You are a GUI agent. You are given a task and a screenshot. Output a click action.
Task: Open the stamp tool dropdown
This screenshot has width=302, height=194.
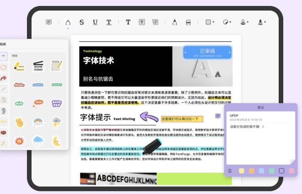point(244,22)
